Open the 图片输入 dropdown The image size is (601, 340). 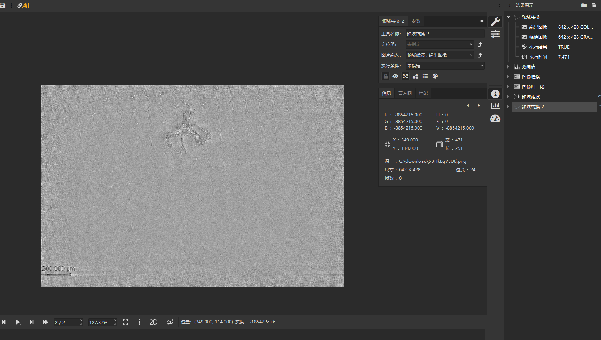(439, 55)
